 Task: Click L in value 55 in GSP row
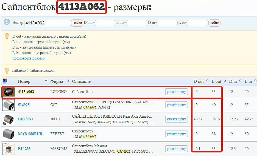click(247, 105)
